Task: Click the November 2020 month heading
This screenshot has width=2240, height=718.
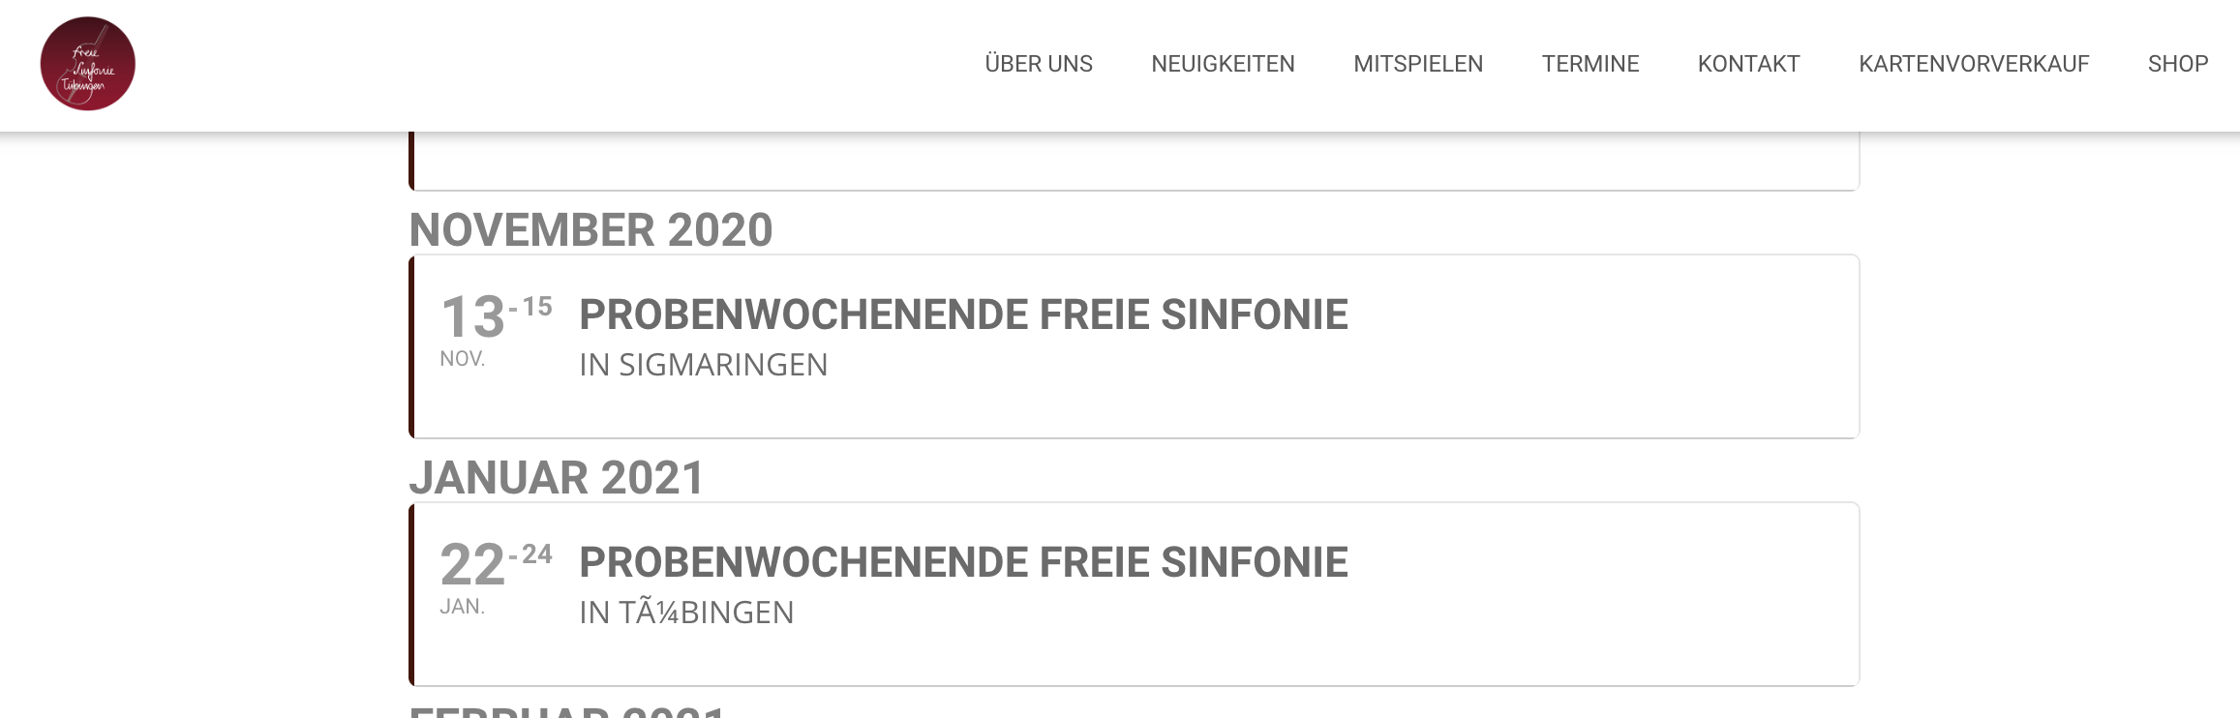Action: [x=590, y=230]
